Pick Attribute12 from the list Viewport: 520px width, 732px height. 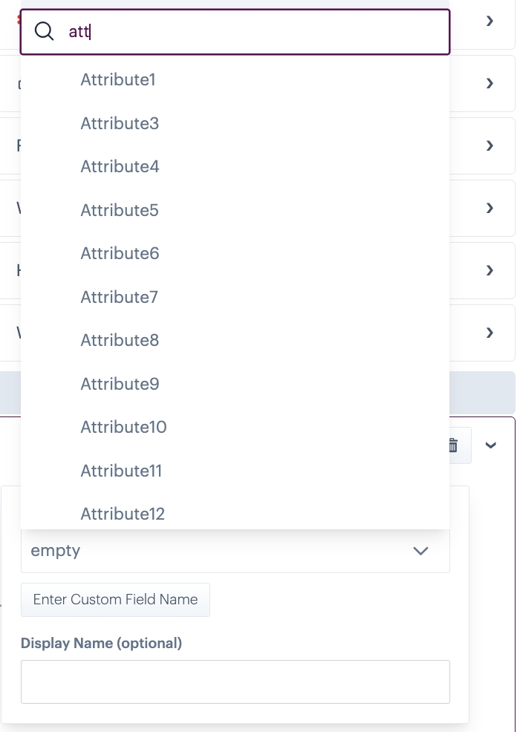pyautogui.click(x=123, y=514)
